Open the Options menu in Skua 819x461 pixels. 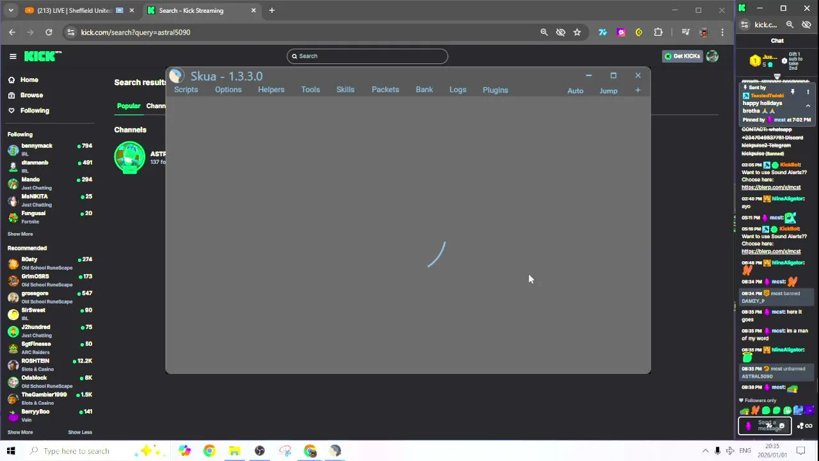[x=228, y=90]
